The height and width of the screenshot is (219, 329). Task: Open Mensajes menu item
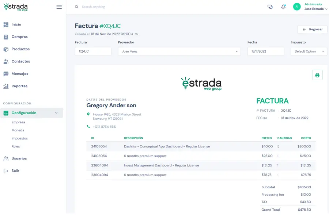pos(20,74)
